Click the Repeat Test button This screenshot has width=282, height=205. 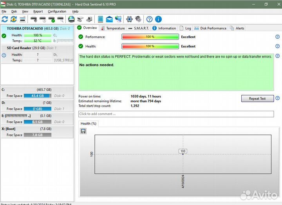(257, 99)
